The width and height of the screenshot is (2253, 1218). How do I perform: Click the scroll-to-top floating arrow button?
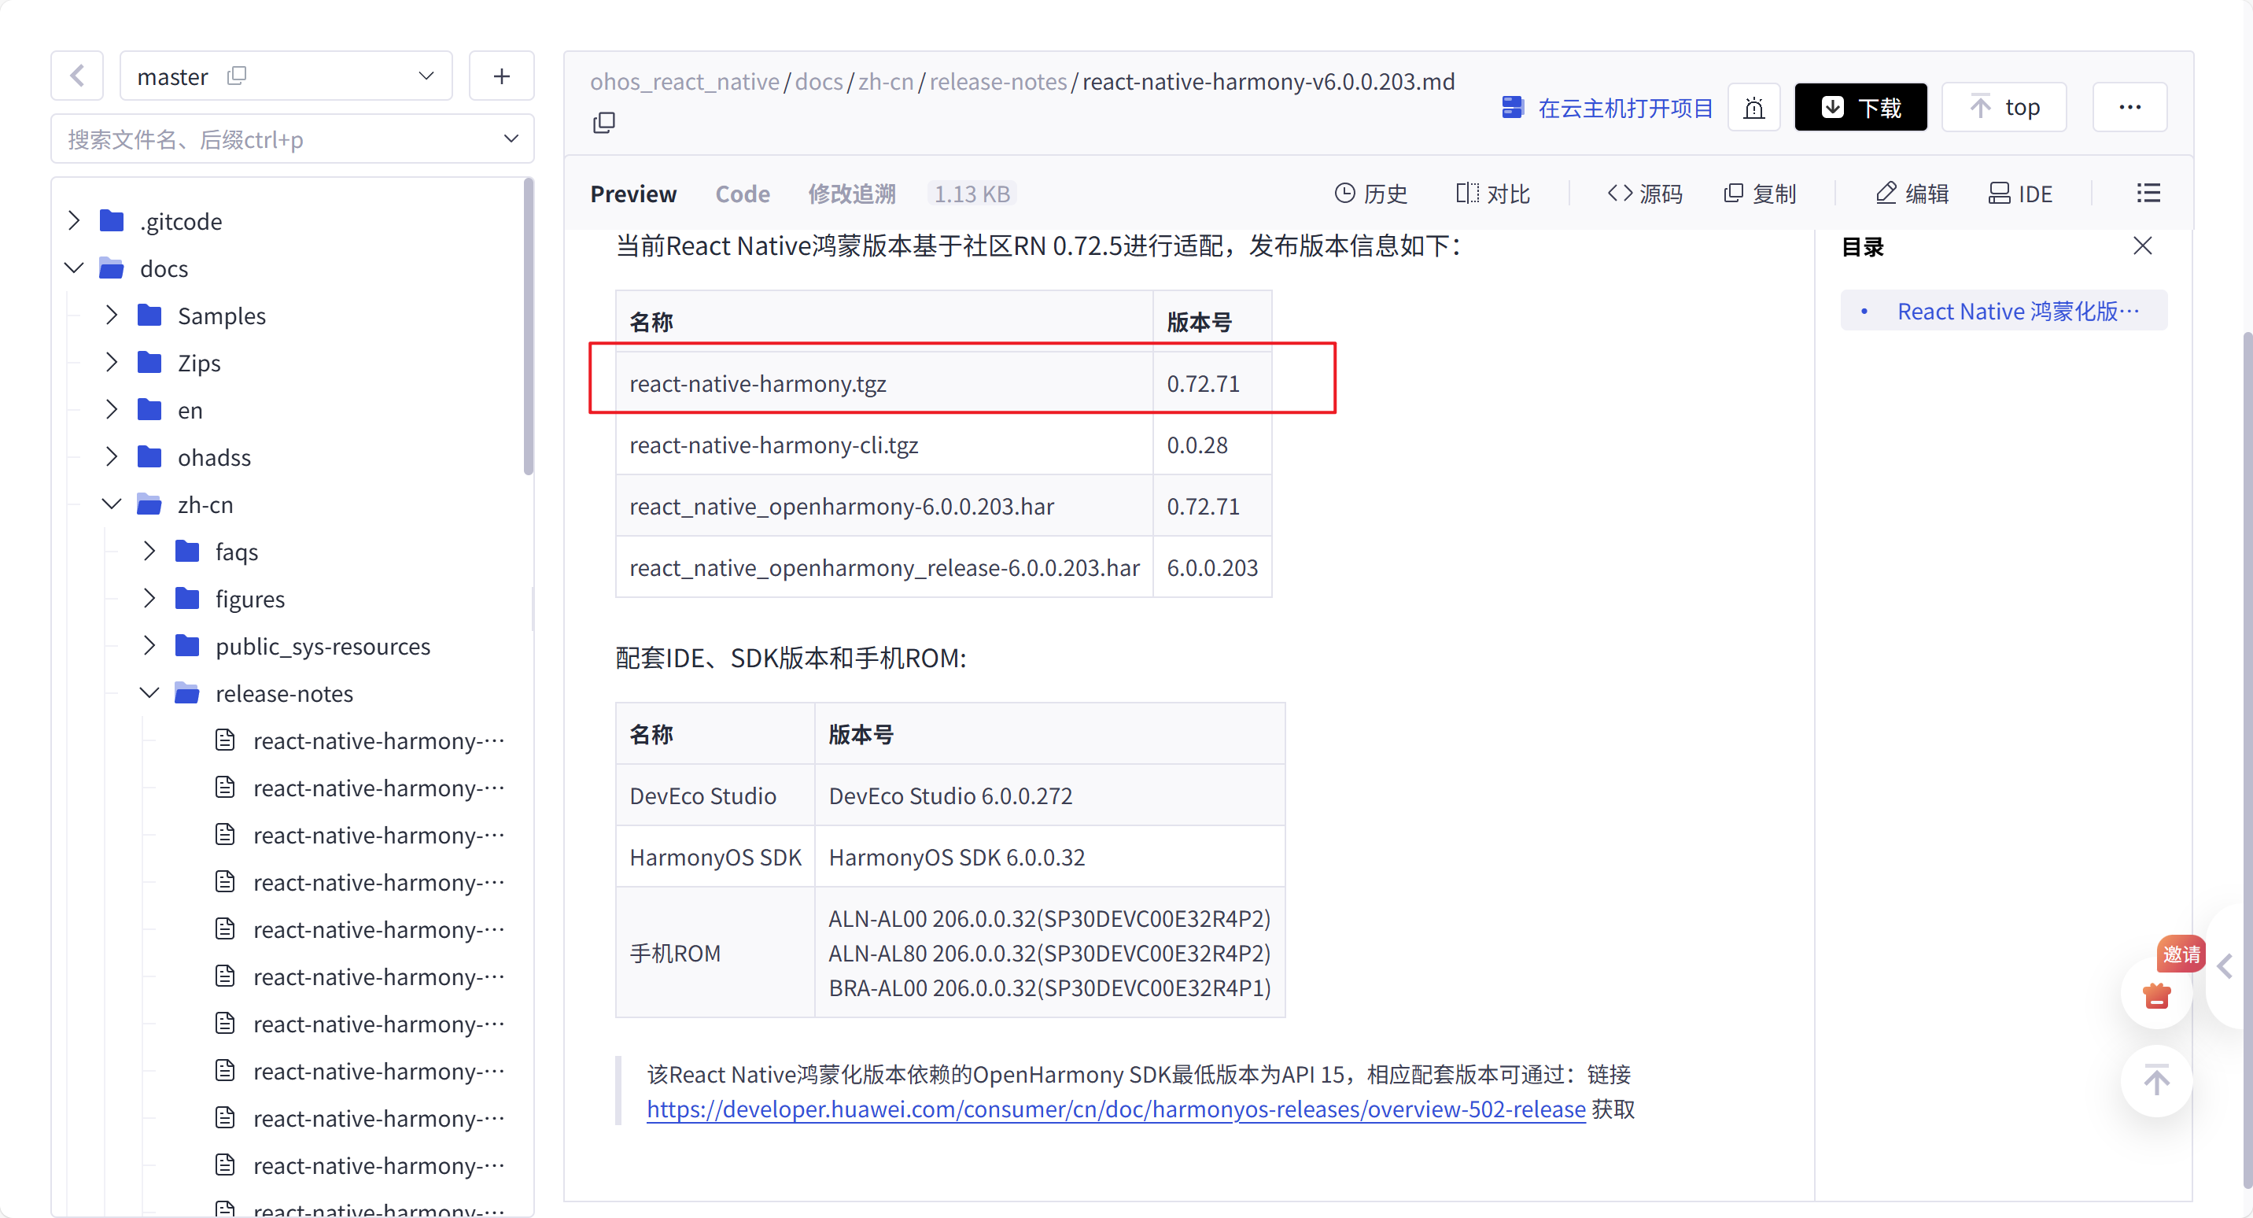(x=2156, y=1080)
